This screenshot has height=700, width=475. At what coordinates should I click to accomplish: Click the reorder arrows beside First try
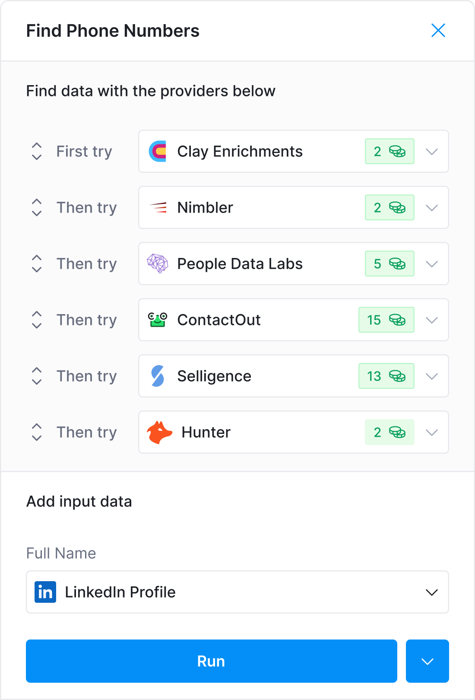click(x=36, y=151)
